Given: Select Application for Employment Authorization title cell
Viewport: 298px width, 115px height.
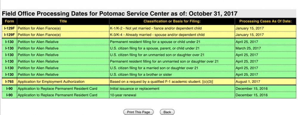Looking at the screenshot, I should pyautogui.click(x=63, y=82).
